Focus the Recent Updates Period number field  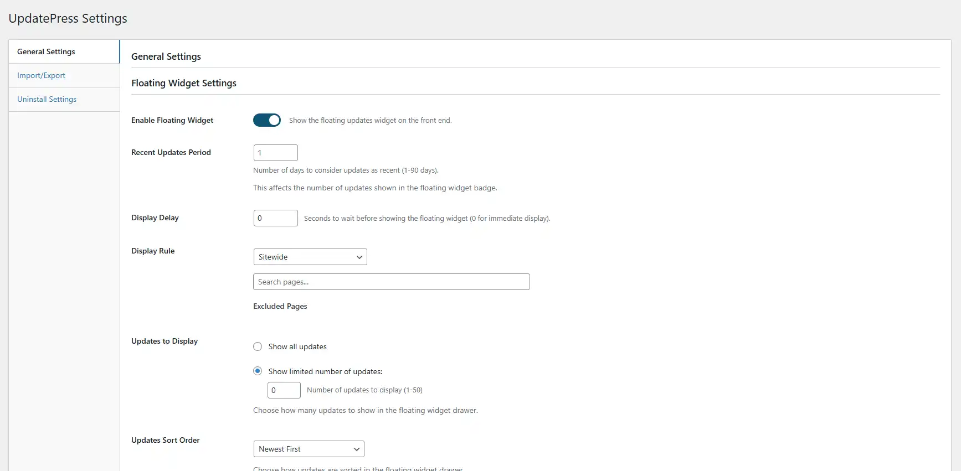tap(276, 153)
